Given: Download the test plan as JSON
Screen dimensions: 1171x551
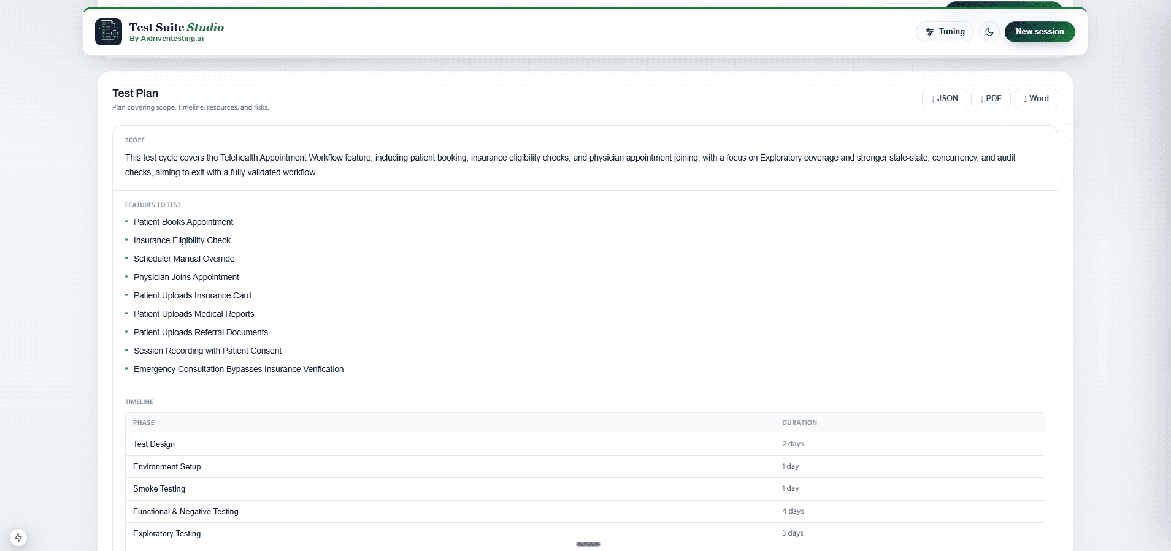Looking at the screenshot, I should (945, 99).
